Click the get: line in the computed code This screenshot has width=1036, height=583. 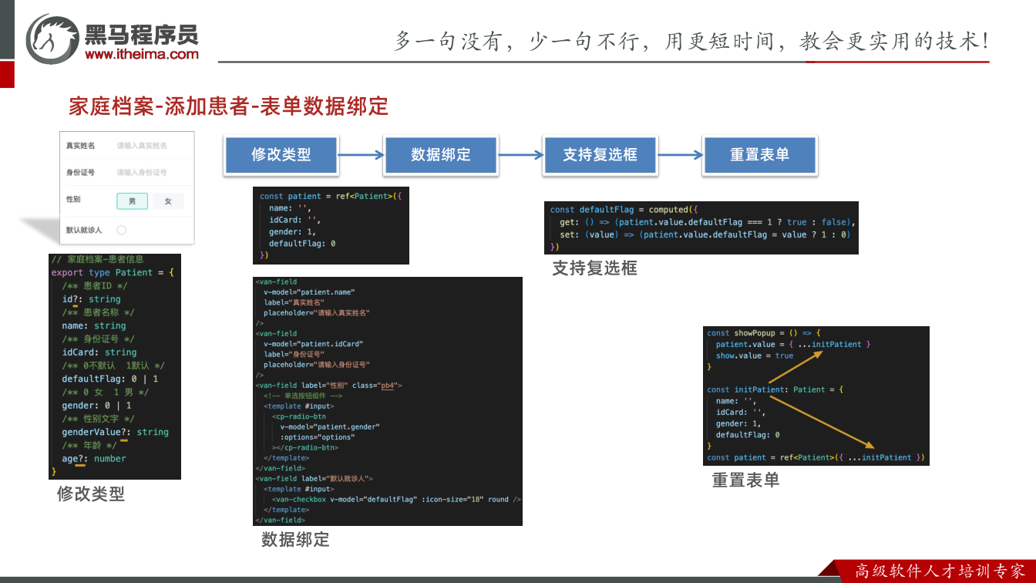click(707, 222)
